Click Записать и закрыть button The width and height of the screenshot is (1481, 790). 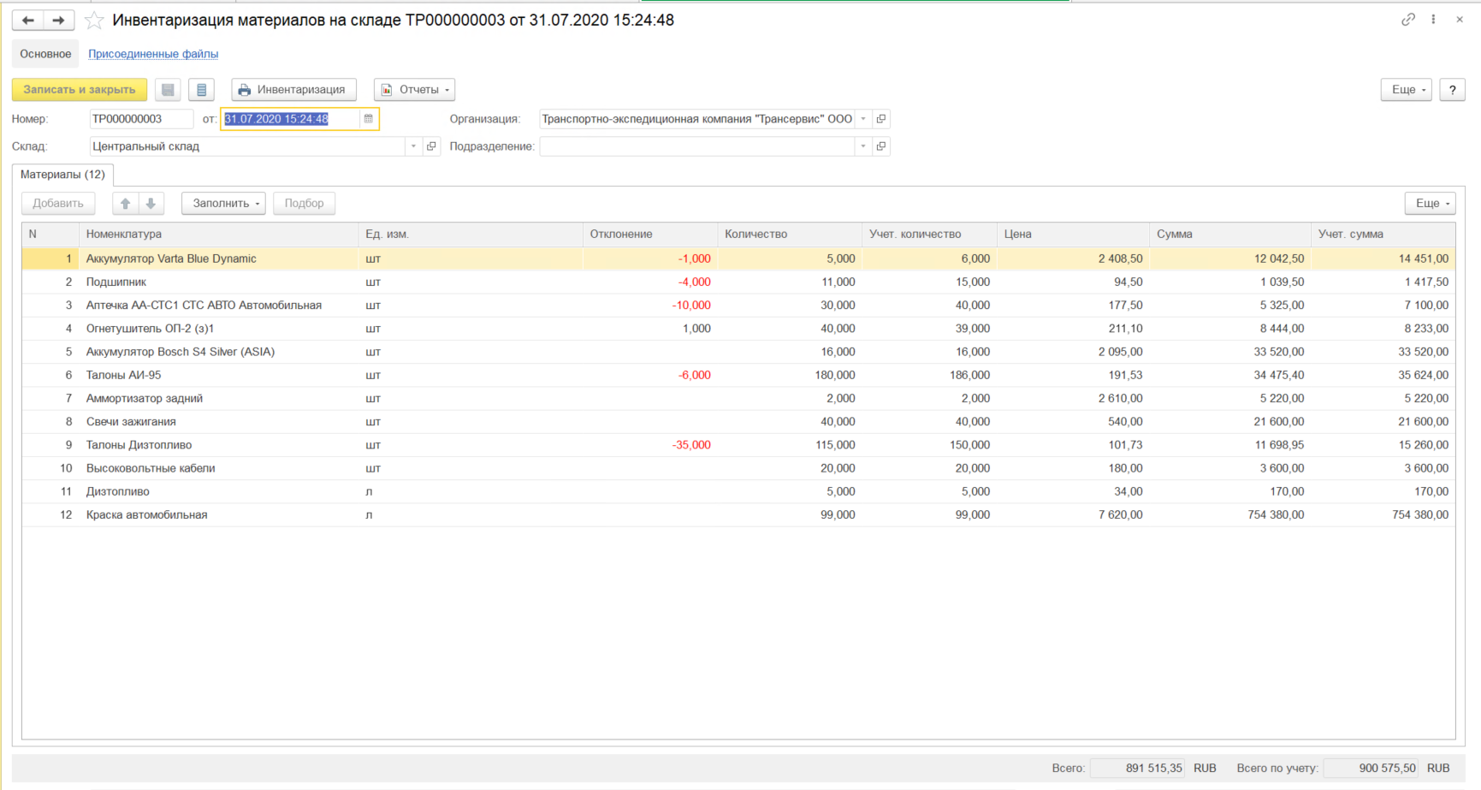[80, 90]
